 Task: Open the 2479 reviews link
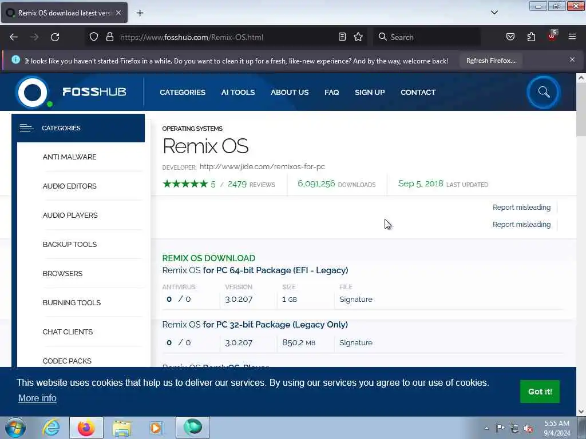tap(251, 184)
